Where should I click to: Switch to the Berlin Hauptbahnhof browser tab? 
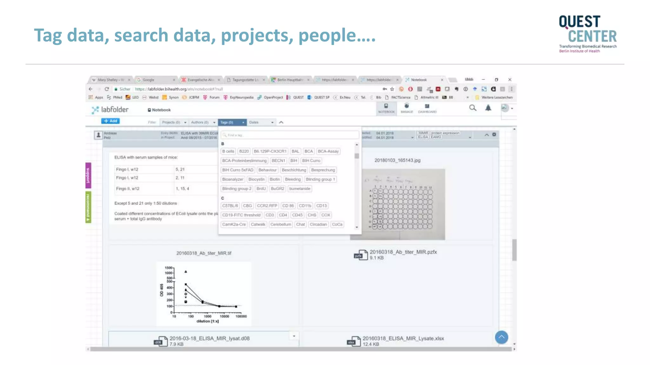290,80
